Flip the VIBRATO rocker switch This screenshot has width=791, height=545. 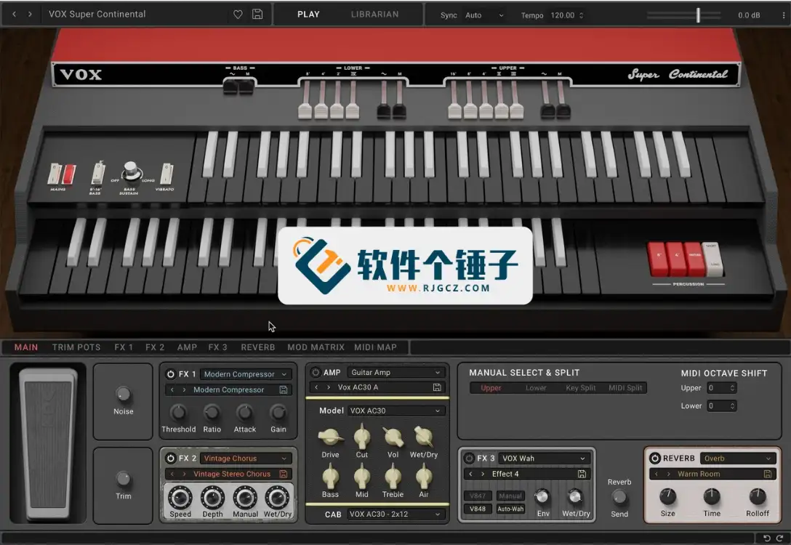[x=166, y=174]
